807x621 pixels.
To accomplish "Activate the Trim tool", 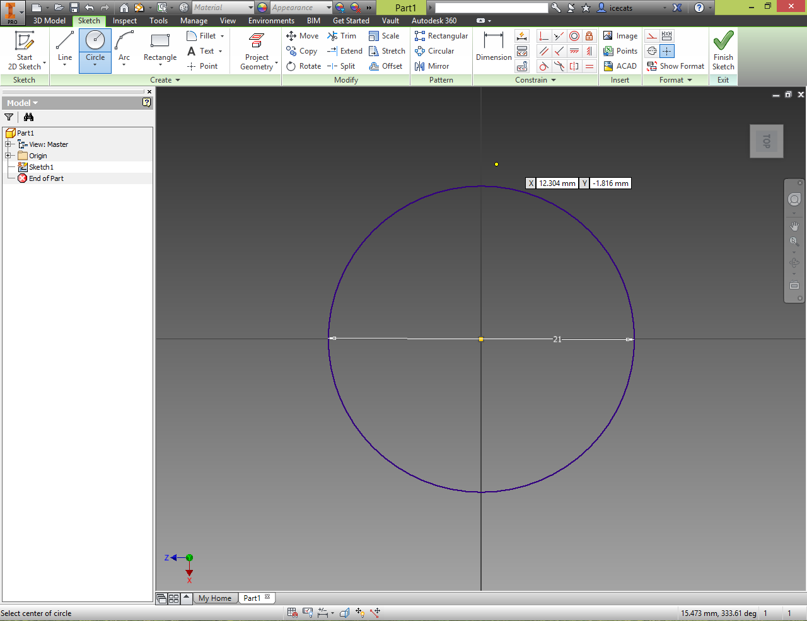I will point(342,36).
